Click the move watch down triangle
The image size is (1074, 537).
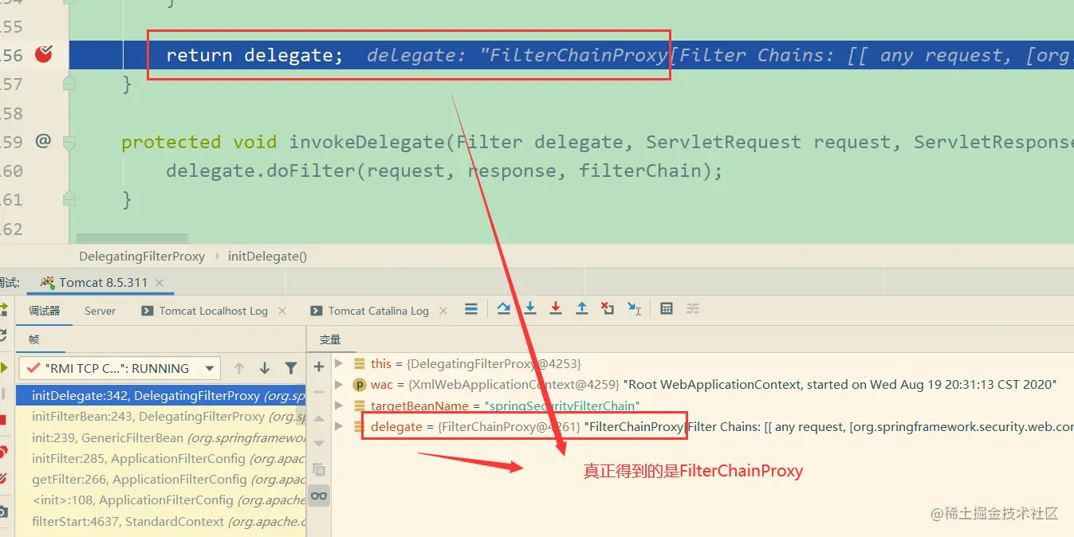(319, 444)
